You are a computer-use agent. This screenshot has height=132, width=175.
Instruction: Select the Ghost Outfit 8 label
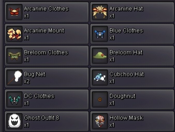click(41, 118)
